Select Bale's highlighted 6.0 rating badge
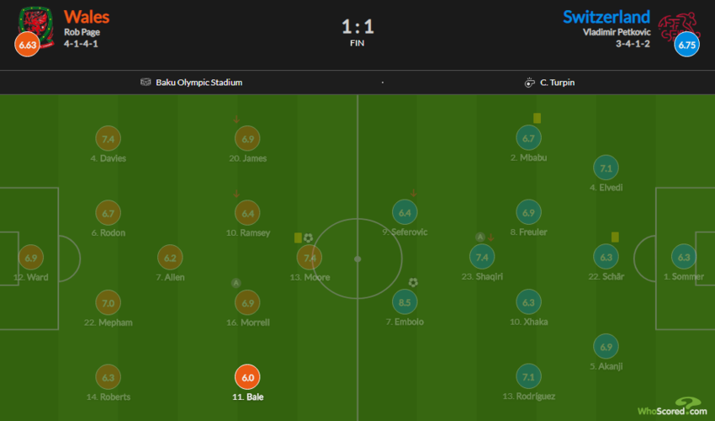This screenshot has height=421, width=715. click(248, 378)
